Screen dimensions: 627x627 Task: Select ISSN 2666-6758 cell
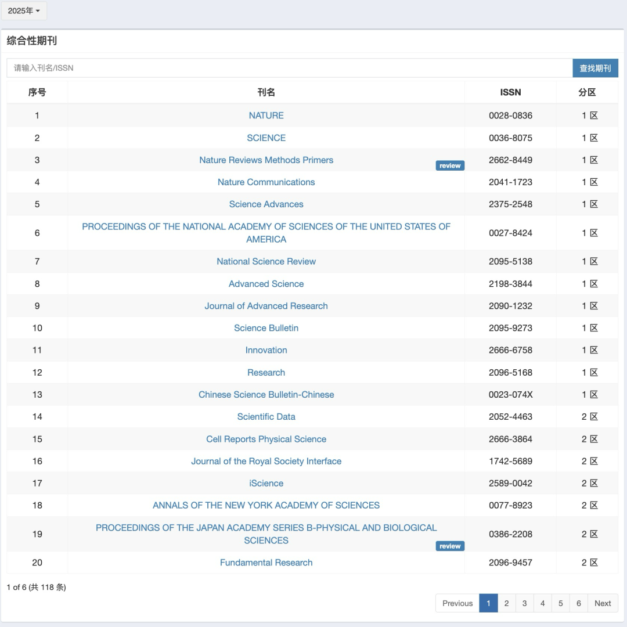coord(511,350)
